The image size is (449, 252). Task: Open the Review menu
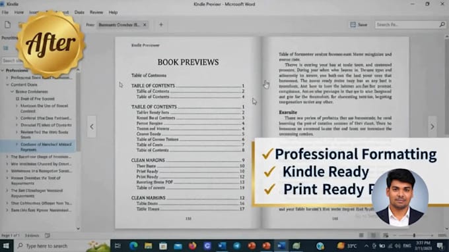click(x=96, y=13)
